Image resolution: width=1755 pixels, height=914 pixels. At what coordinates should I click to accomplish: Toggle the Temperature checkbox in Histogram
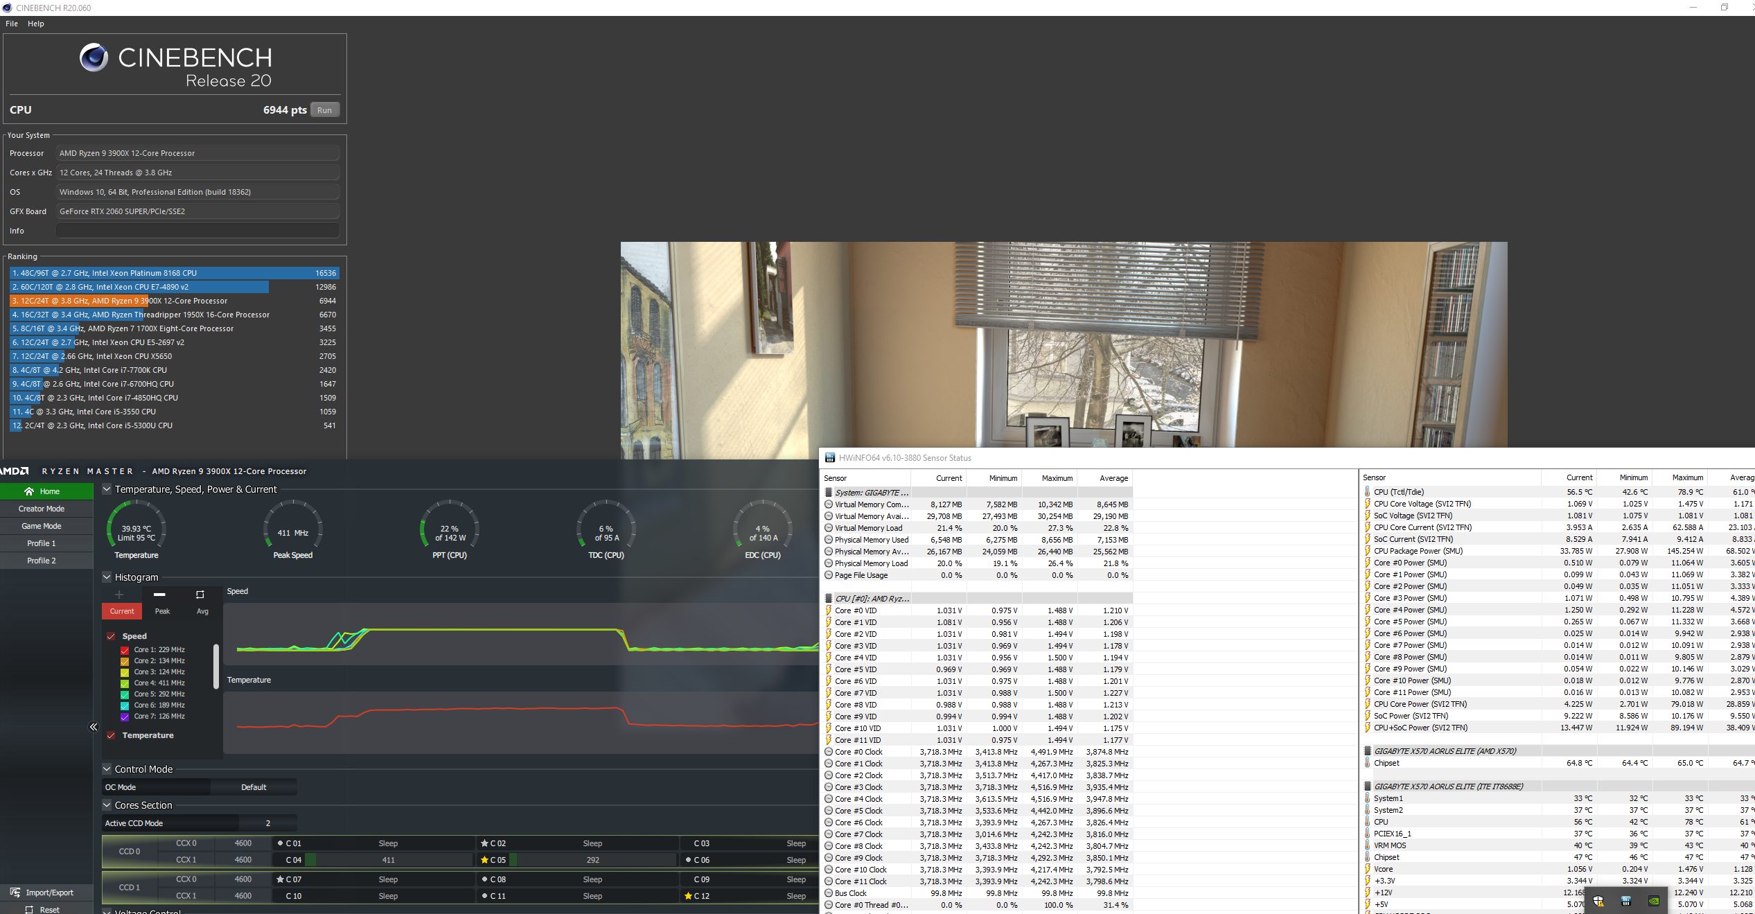(111, 735)
